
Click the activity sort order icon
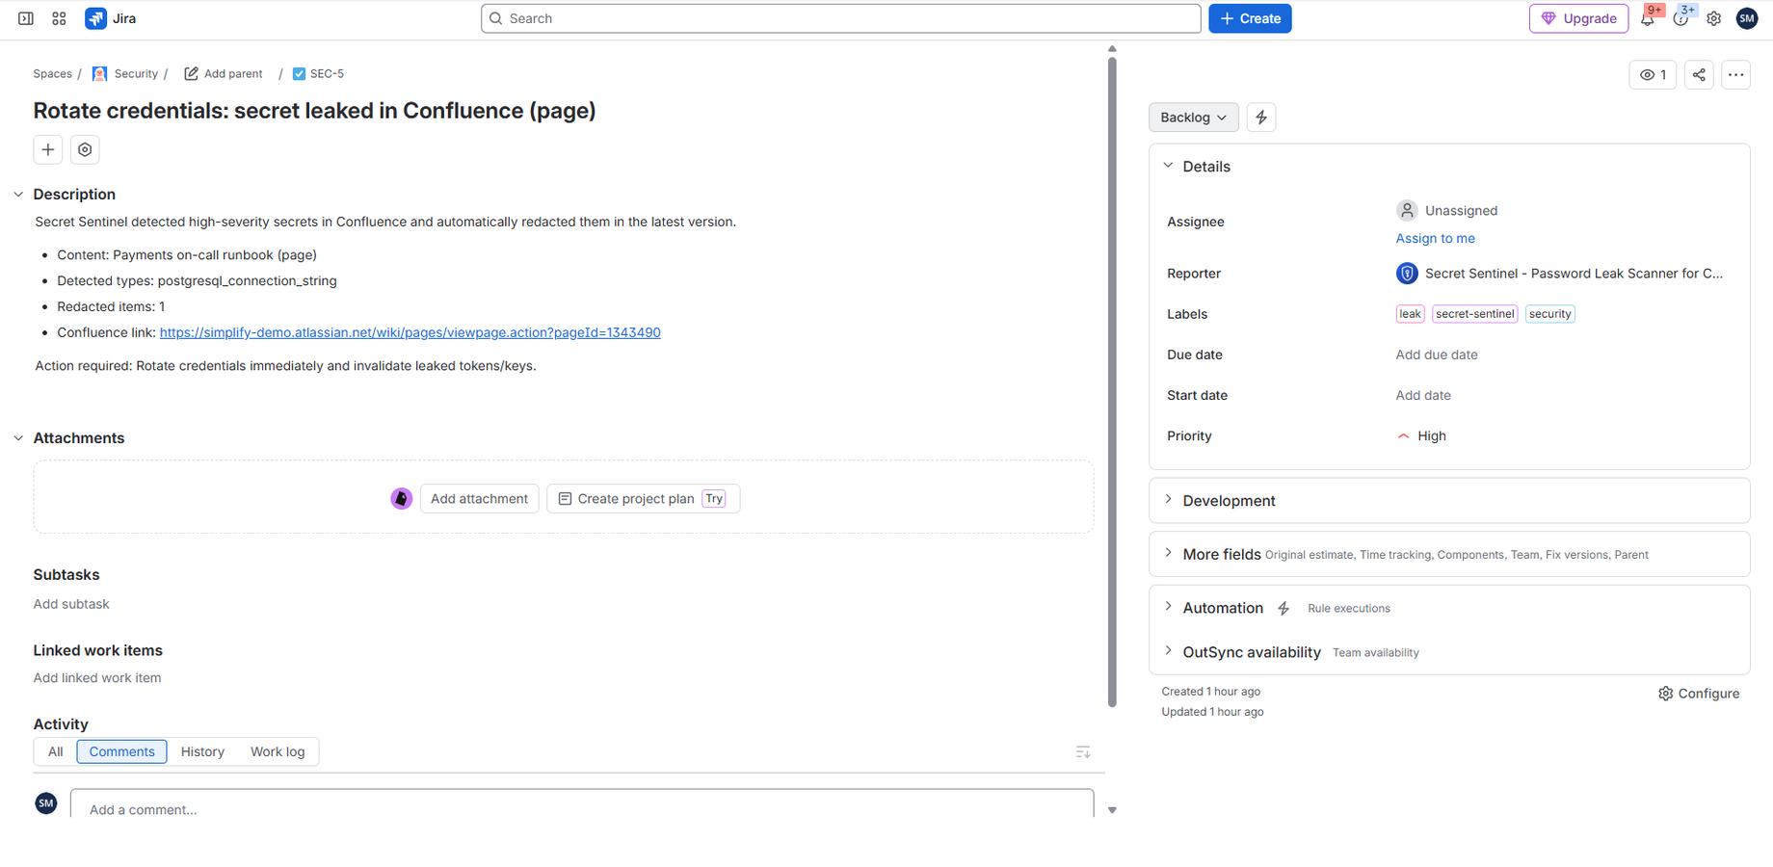click(x=1083, y=751)
